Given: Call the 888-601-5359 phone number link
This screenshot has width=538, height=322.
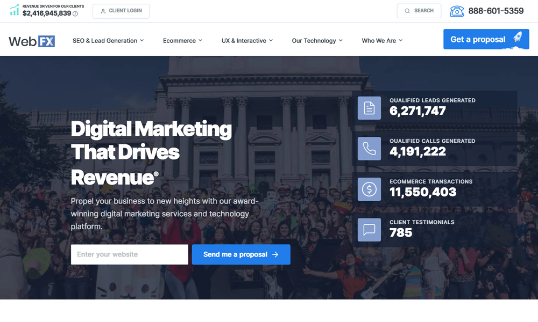Looking at the screenshot, I should click(495, 11).
